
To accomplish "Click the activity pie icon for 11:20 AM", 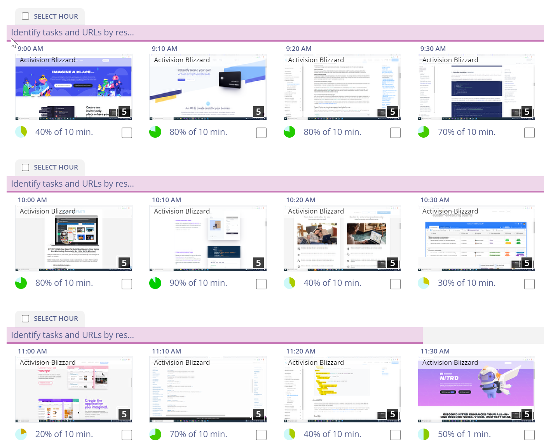I will pos(289,434).
